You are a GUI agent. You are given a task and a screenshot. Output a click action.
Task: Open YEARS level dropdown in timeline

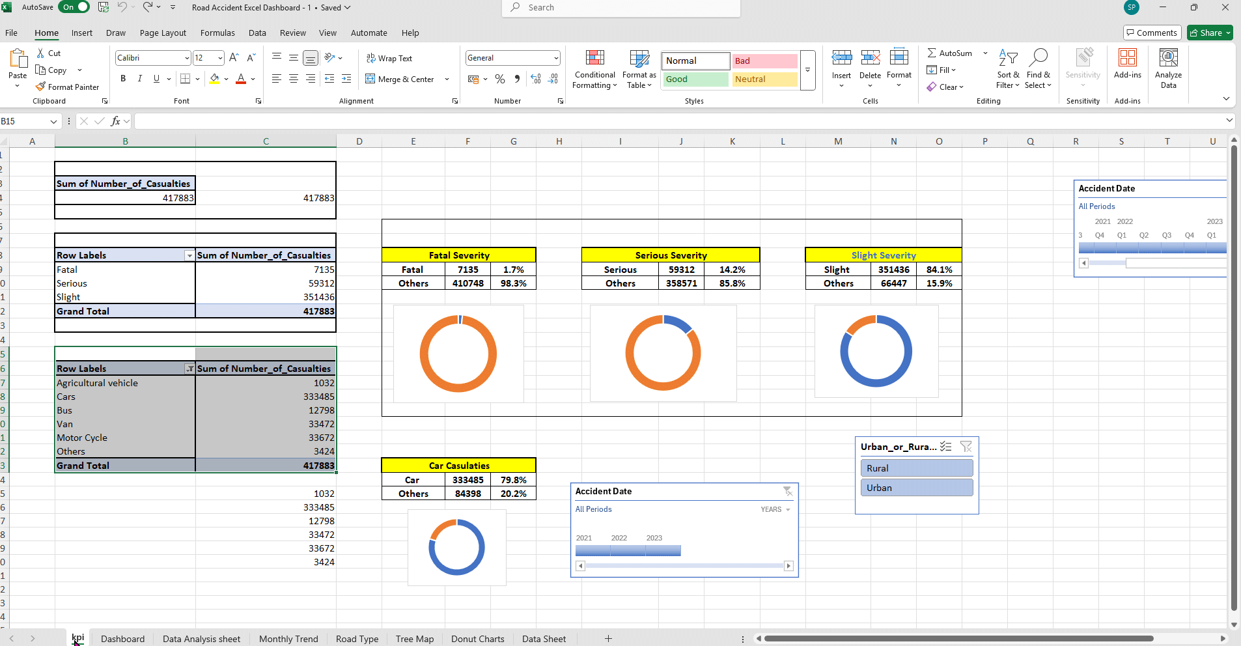(775, 509)
